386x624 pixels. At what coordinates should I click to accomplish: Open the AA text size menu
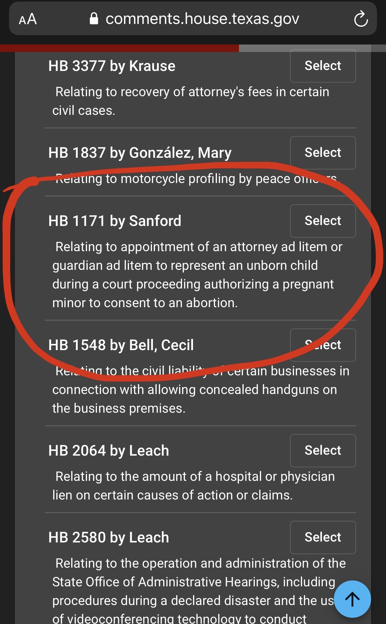(x=28, y=19)
